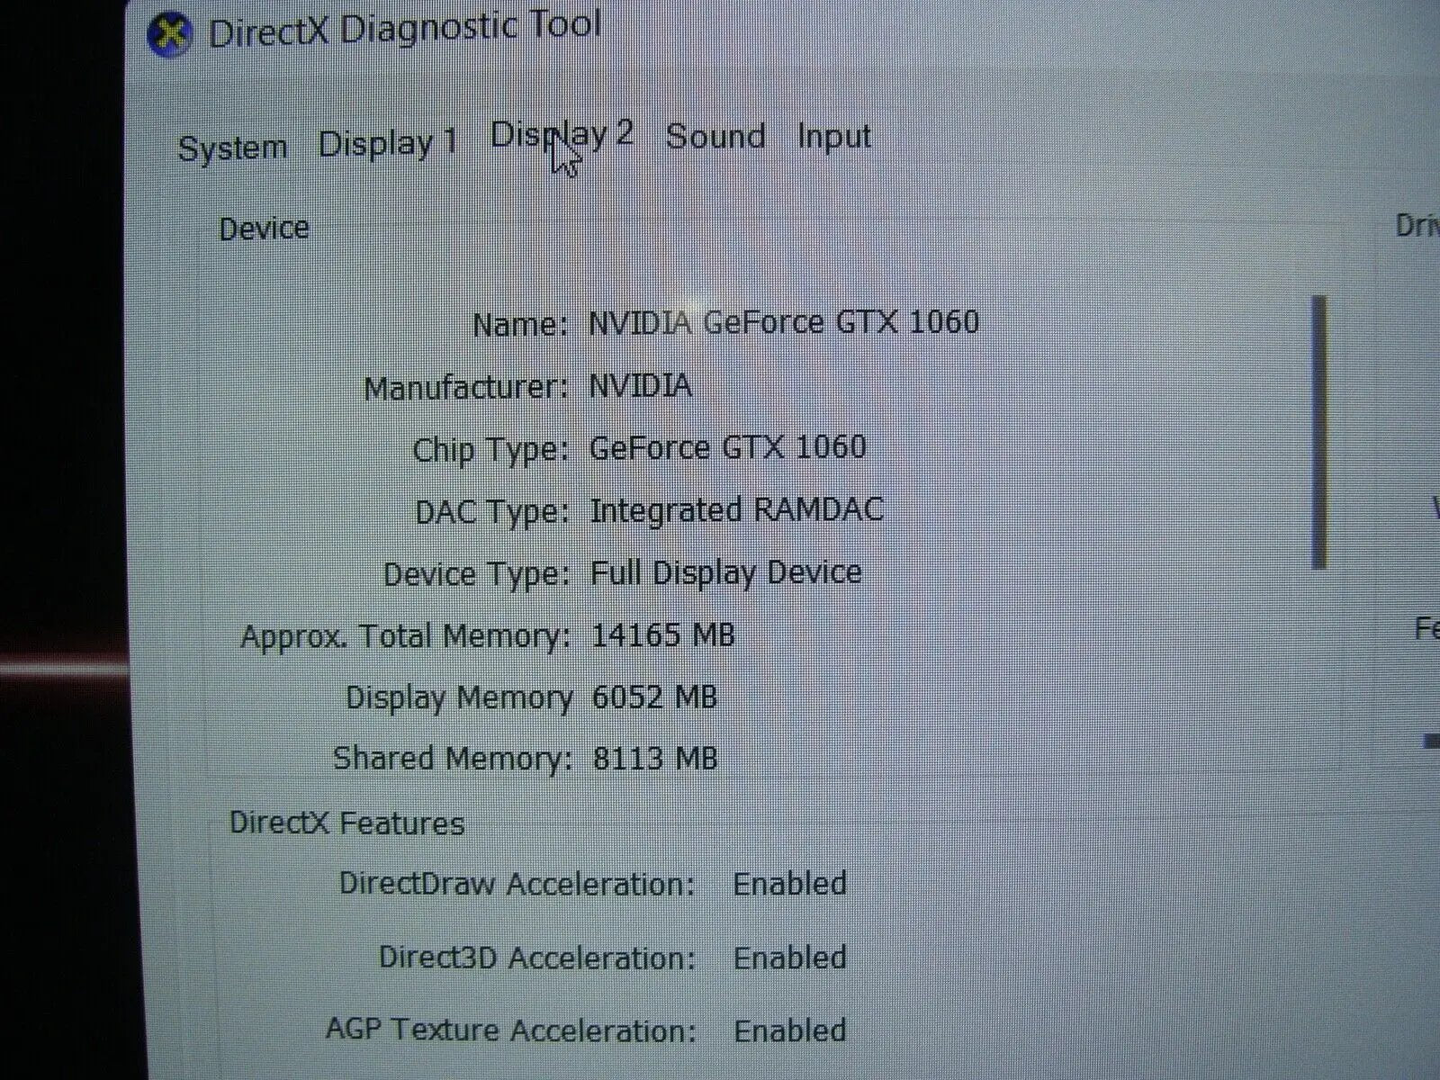1440x1080 pixels.
Task: Click the Direct3D Acceleration Enabled value
Action: coord(789,957)
